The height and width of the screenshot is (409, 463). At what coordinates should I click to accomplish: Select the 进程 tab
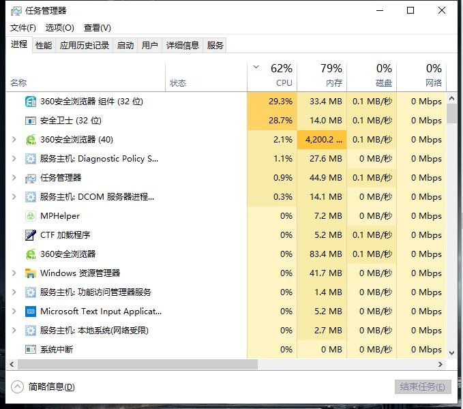tap(19, 44)
